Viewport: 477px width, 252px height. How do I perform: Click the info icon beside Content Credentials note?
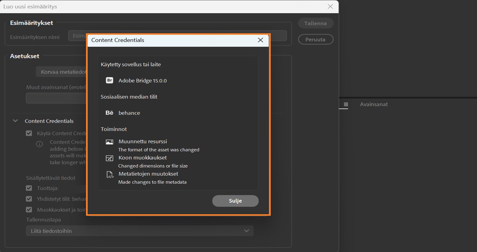40,144
